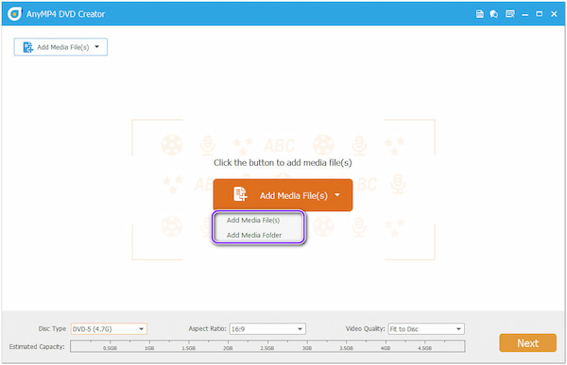Image resolution: width=567 pixels, height=365 pixels.
Task: Click the 0.5GB mark on capacity bar
Action: click(x=110, y=348)
